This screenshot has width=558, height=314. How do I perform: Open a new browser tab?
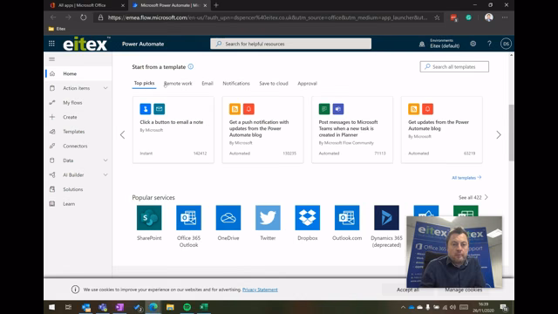click(x=216, y=5)
